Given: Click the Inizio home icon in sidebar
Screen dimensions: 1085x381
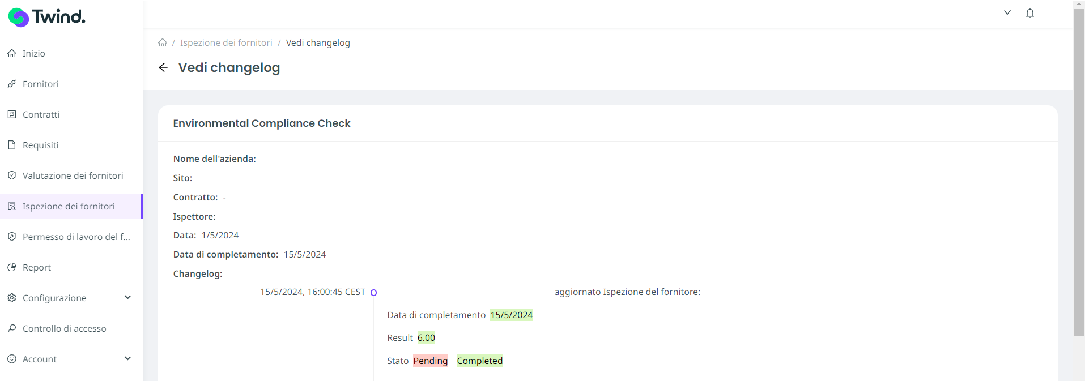Looking at the screenshot, I should pyautogui.click(x=12, y=53).
